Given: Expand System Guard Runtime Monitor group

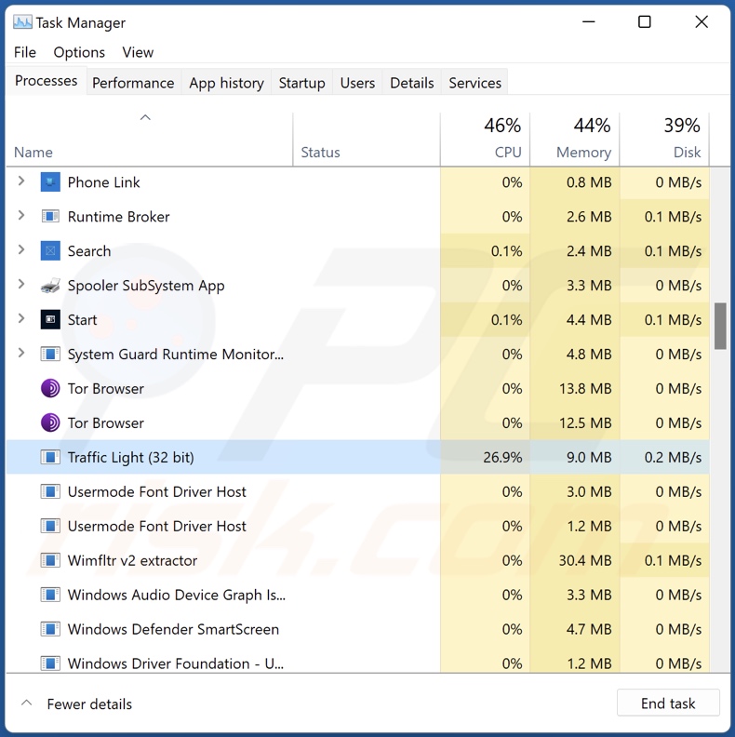Looking at the screenshot, I should 21,355.
